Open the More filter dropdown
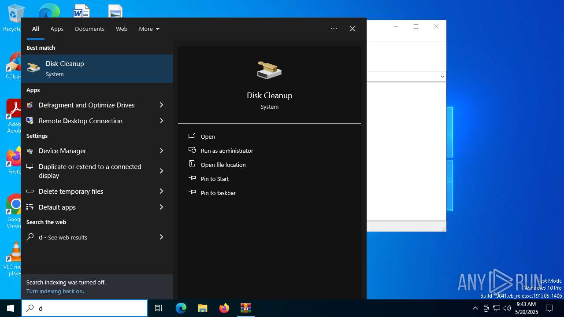 click(149, 29)
